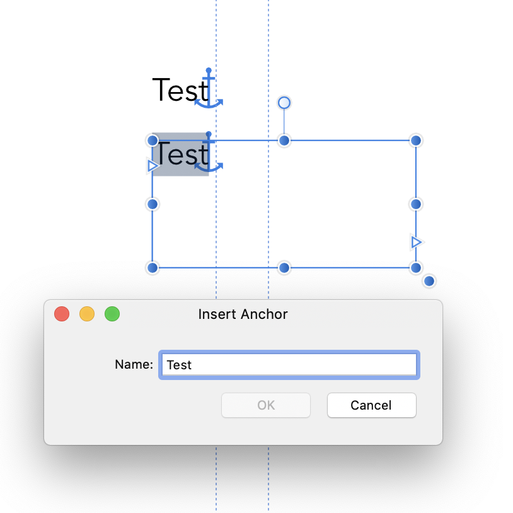The image size is (513, 513).
Task: Click the top-left corner handle of the frame
Action: tap(153, 141)
